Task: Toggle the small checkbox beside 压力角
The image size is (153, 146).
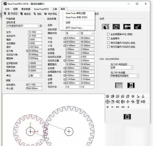Action: tap(27, 51)
